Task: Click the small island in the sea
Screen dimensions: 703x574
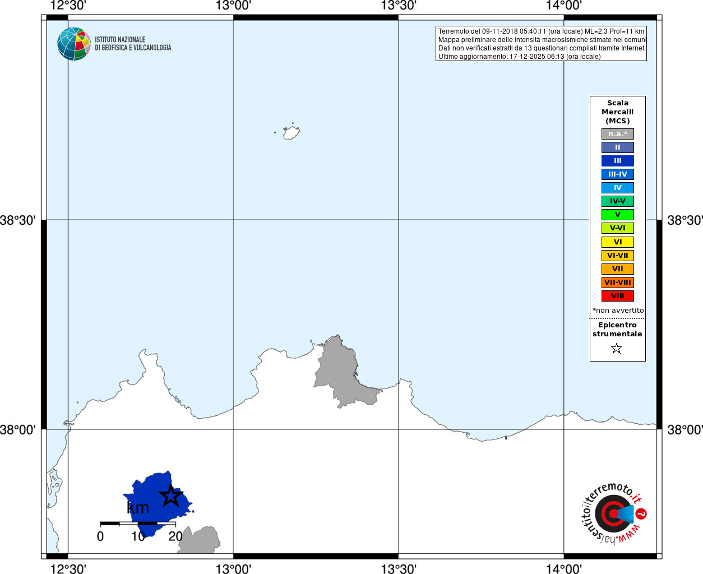Action: [x=291, y=133]
